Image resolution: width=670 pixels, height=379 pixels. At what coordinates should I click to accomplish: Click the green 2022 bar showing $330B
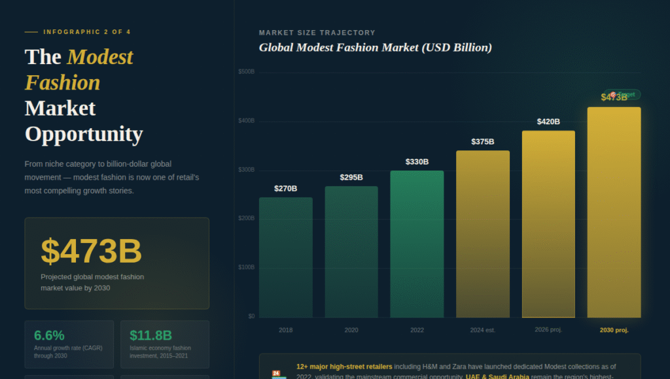417,244
